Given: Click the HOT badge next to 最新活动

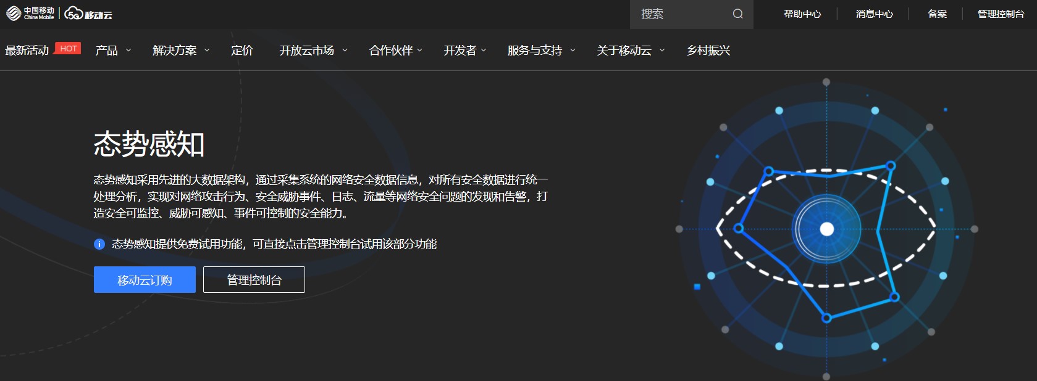Looking at the screenshot, I should (69, 48).
